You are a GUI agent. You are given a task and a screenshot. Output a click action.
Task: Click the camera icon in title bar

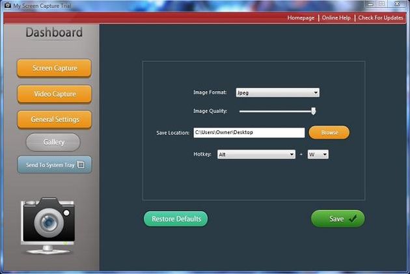(8, 5)
